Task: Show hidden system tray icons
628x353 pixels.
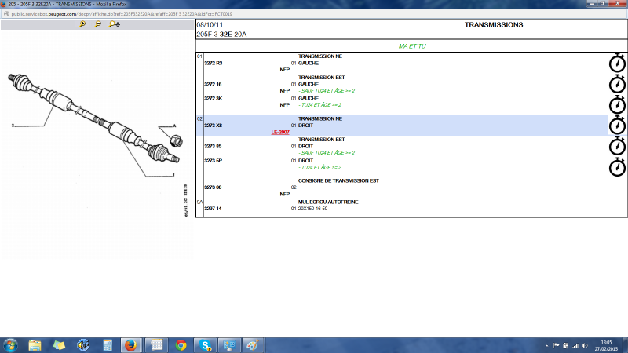Action: (x=546, y=346)
